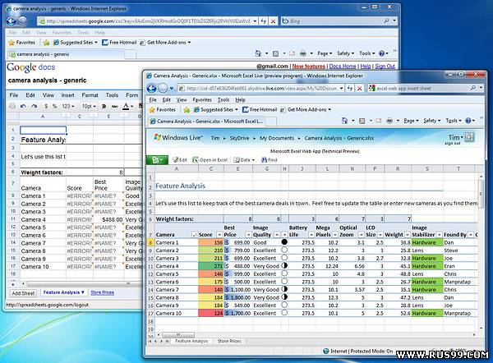493x363 pixels.
Task: Open Battery Life column filter dropdown
Action: pos(311,235)
